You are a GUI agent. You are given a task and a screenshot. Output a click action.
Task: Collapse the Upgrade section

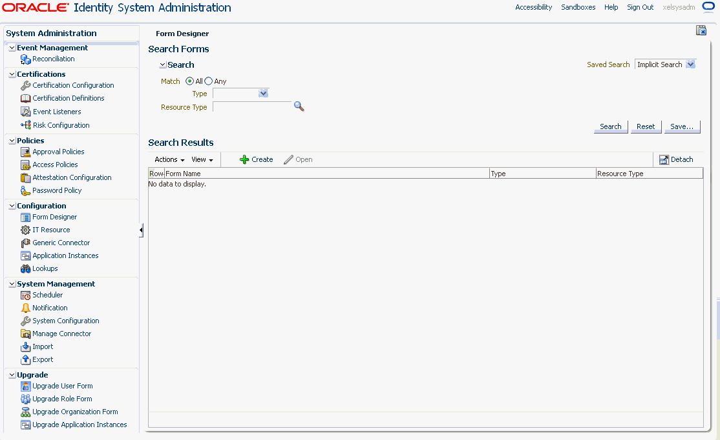(12, 375)
